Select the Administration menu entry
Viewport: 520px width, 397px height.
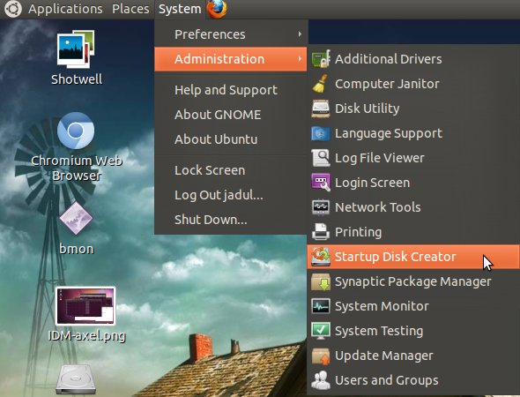(x=231, y=59)
